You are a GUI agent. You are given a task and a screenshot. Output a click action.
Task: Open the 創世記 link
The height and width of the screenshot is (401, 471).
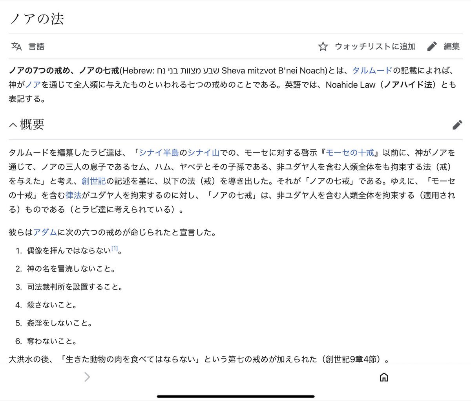click(x=94, y=181)
